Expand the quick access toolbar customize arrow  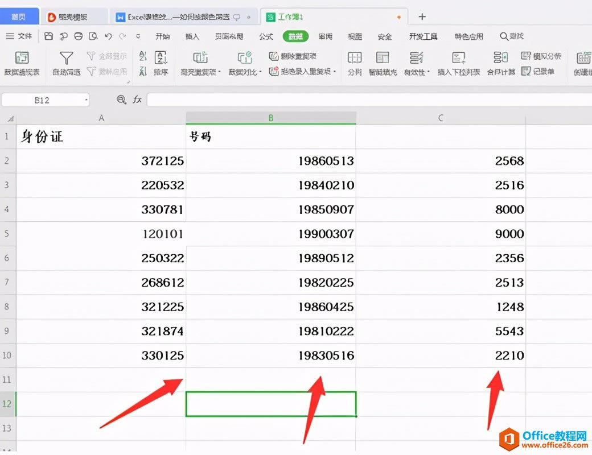click(138, 36)
